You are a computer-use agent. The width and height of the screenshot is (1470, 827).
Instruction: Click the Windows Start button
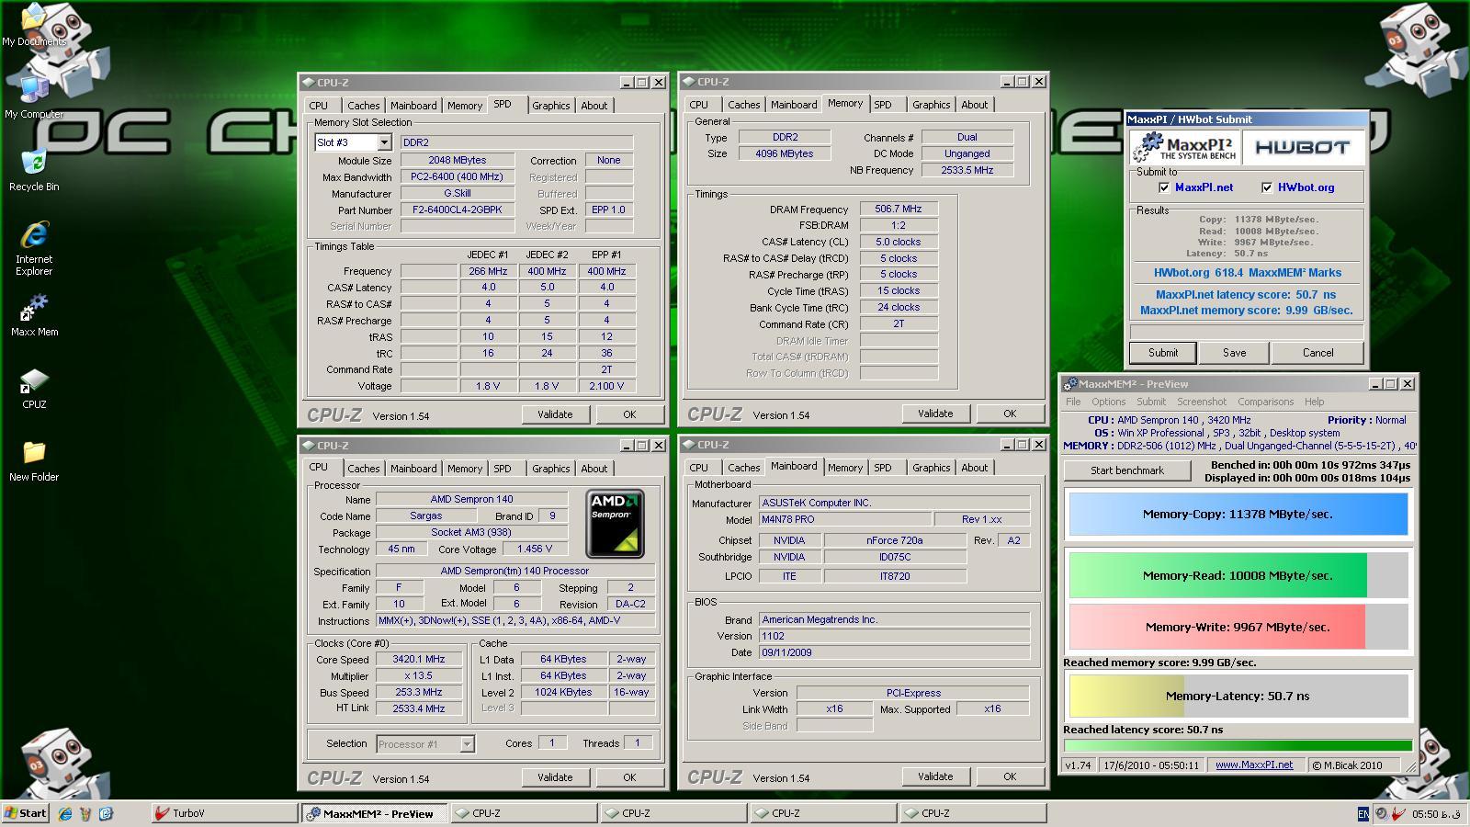click(x=26, y=813)
